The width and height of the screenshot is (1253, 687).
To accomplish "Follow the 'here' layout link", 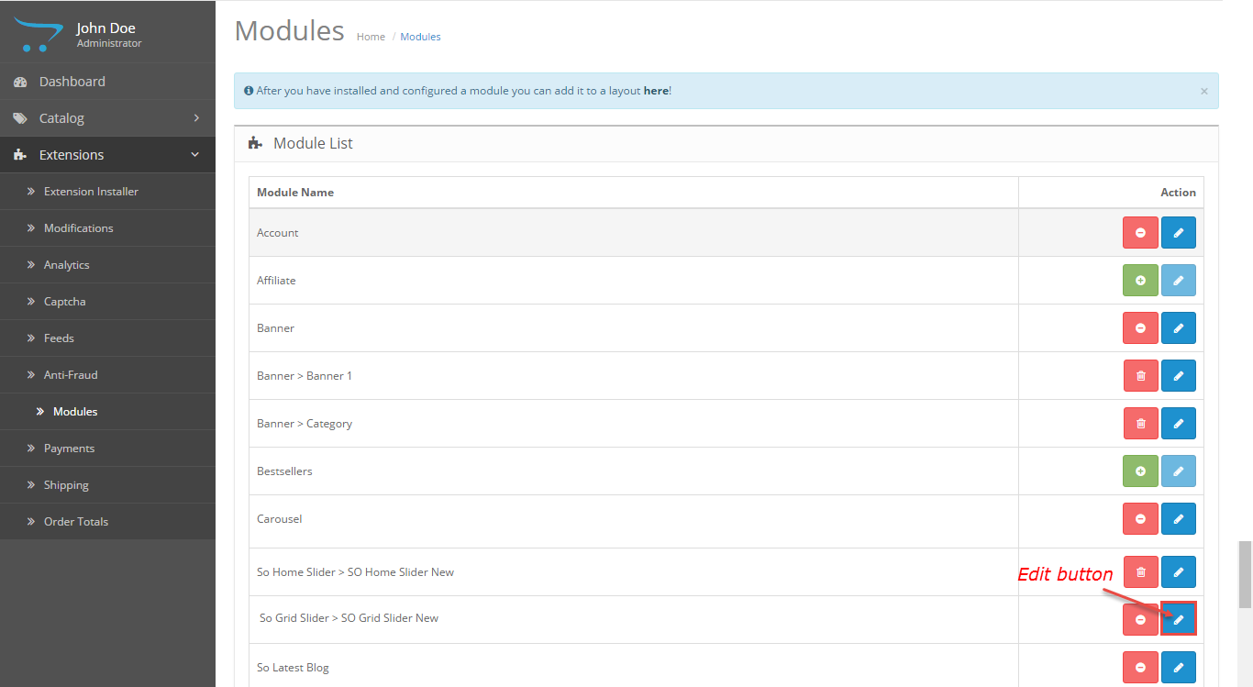I will tap(656, 91).
